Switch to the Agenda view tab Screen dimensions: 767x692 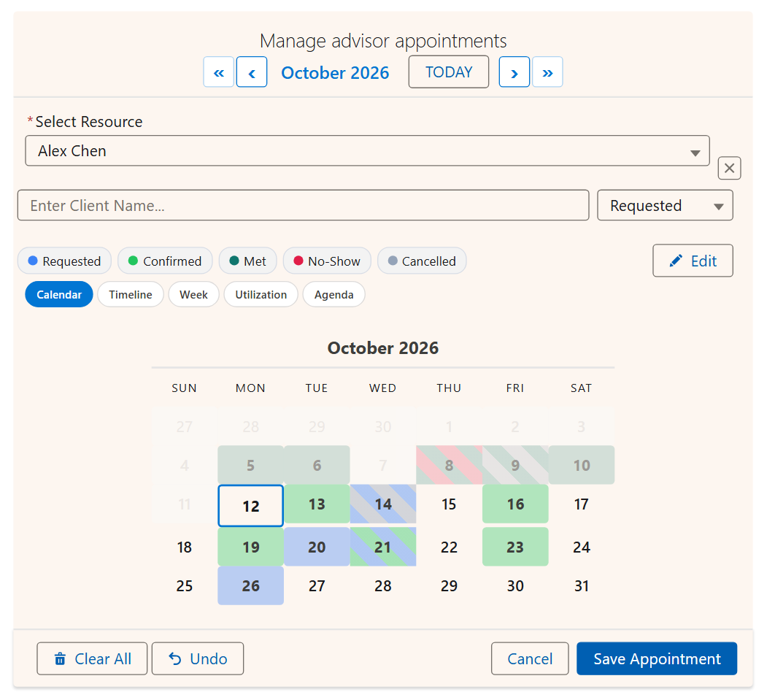(334, 294)
